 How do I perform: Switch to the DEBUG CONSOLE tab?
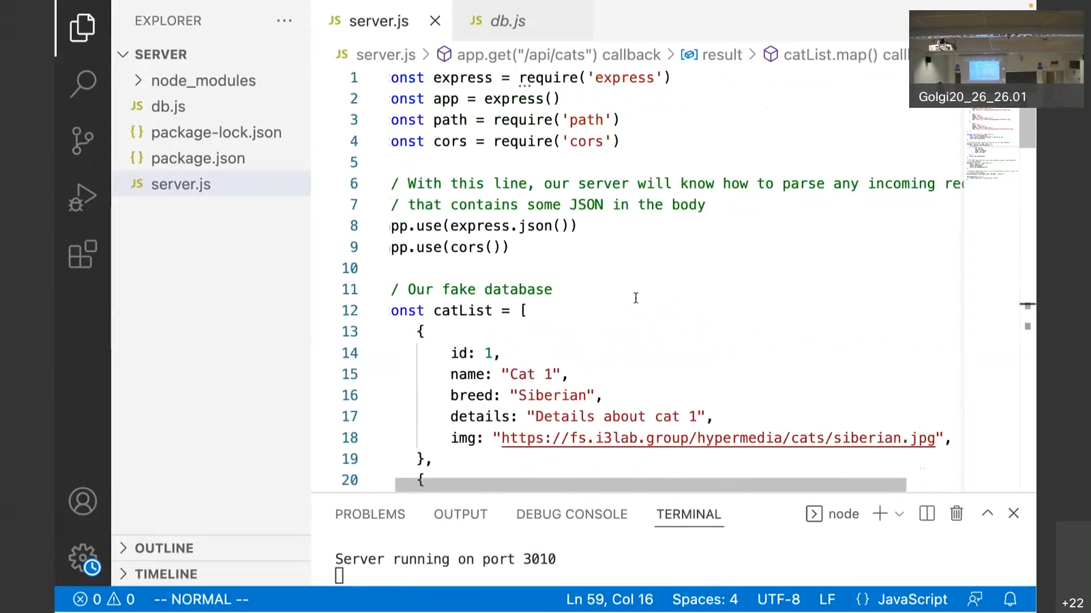(572, 514)
